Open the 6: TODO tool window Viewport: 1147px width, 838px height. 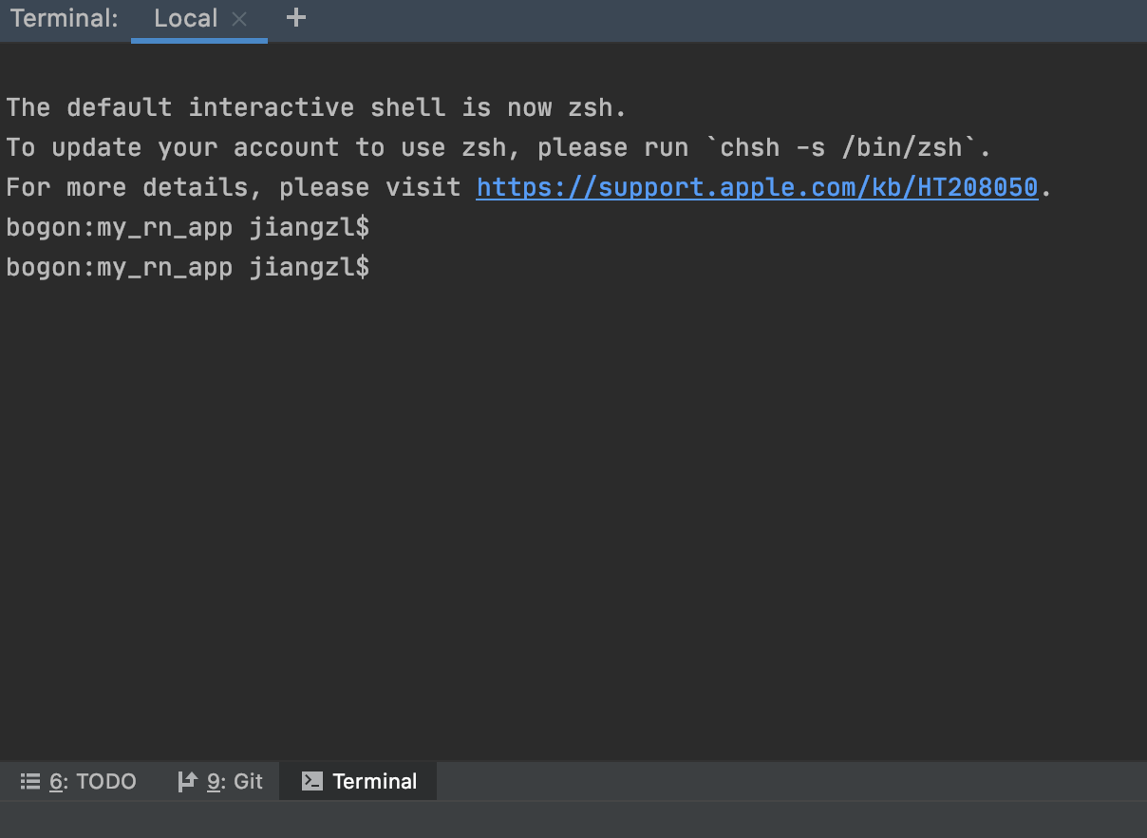(x=79, y=781)
